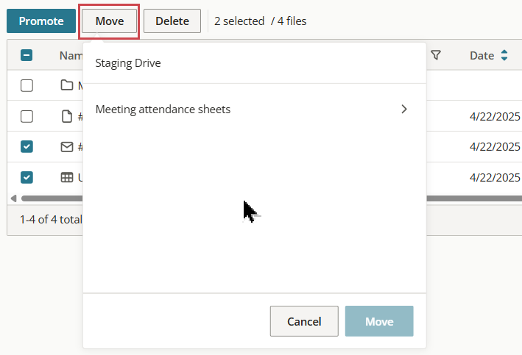Screen dimensions: 522x355
Task: Click the Promote button
Action: (x=41, y=21)
